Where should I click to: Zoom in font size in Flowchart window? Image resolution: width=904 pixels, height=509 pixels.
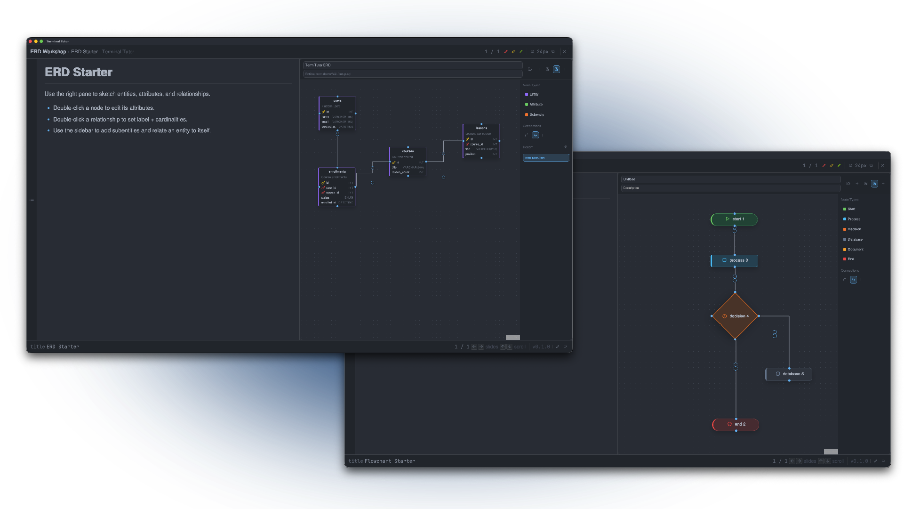point(872,166)
